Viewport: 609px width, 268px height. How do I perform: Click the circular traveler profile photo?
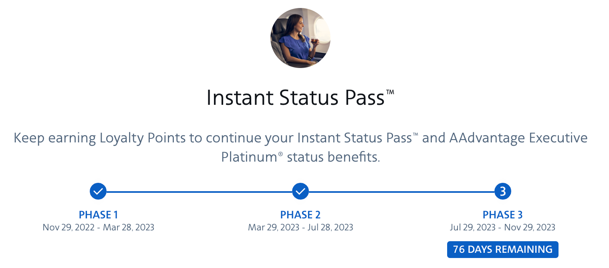coord(300,38)
